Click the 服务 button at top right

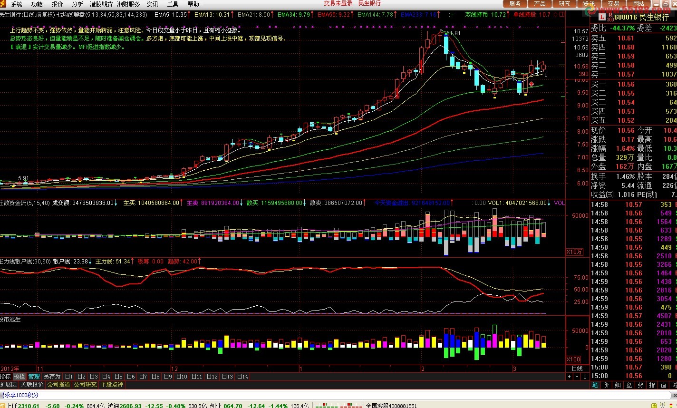pyautogui.click(x=515, y=4)
